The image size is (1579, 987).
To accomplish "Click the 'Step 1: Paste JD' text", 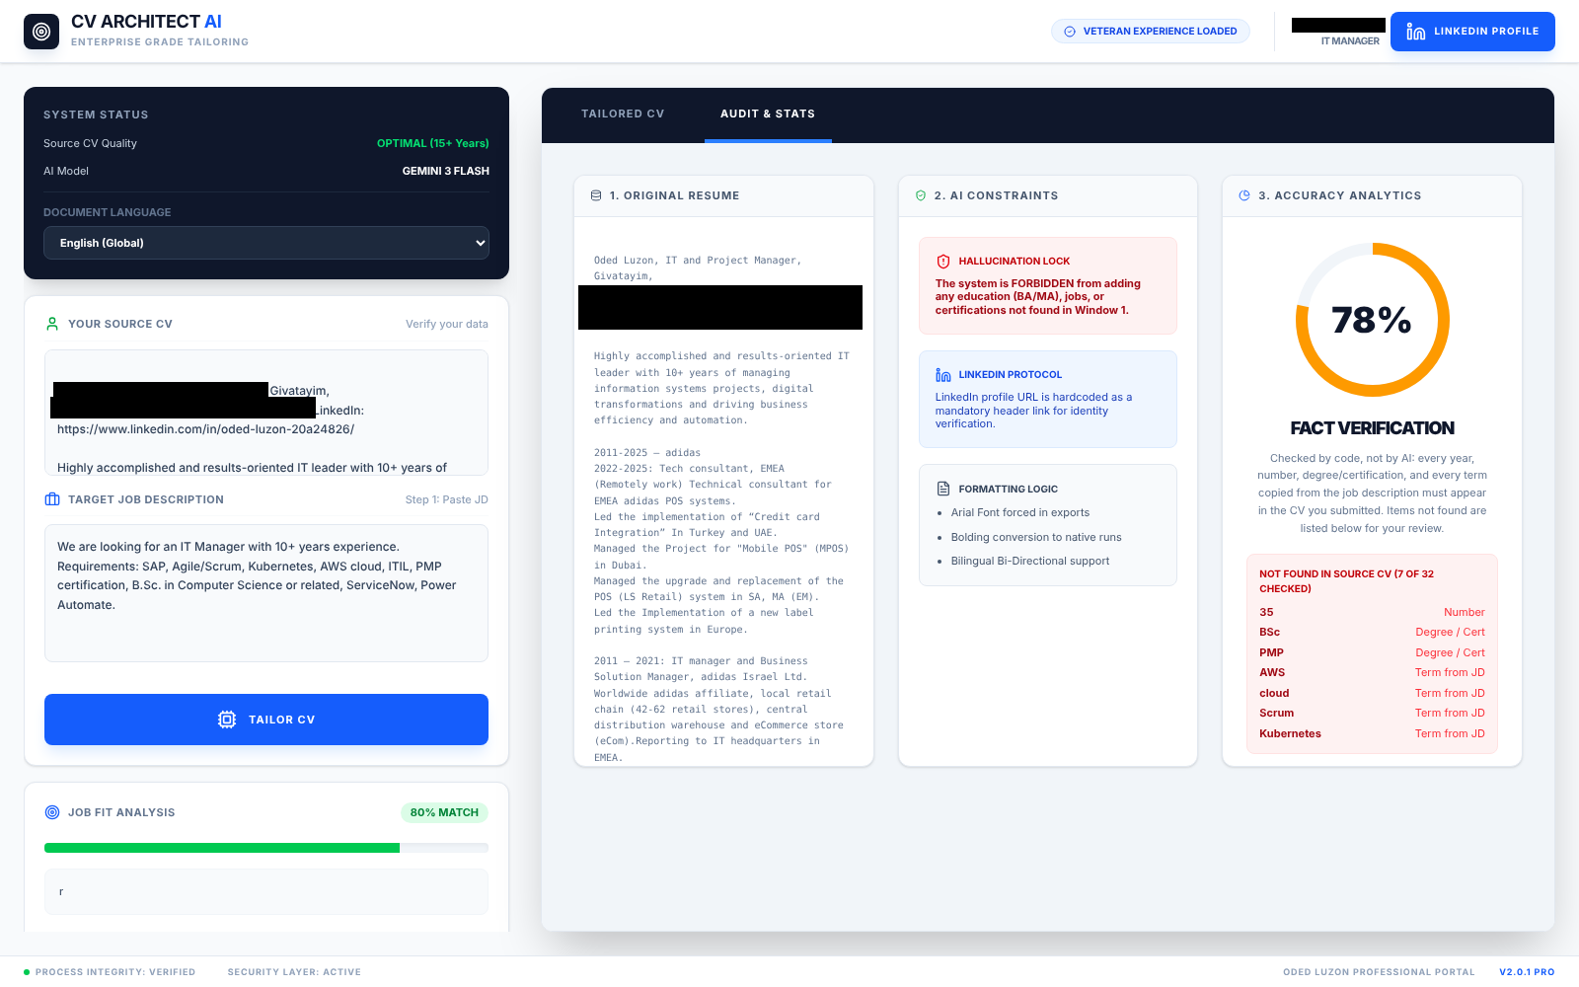I will click(447, 499).
